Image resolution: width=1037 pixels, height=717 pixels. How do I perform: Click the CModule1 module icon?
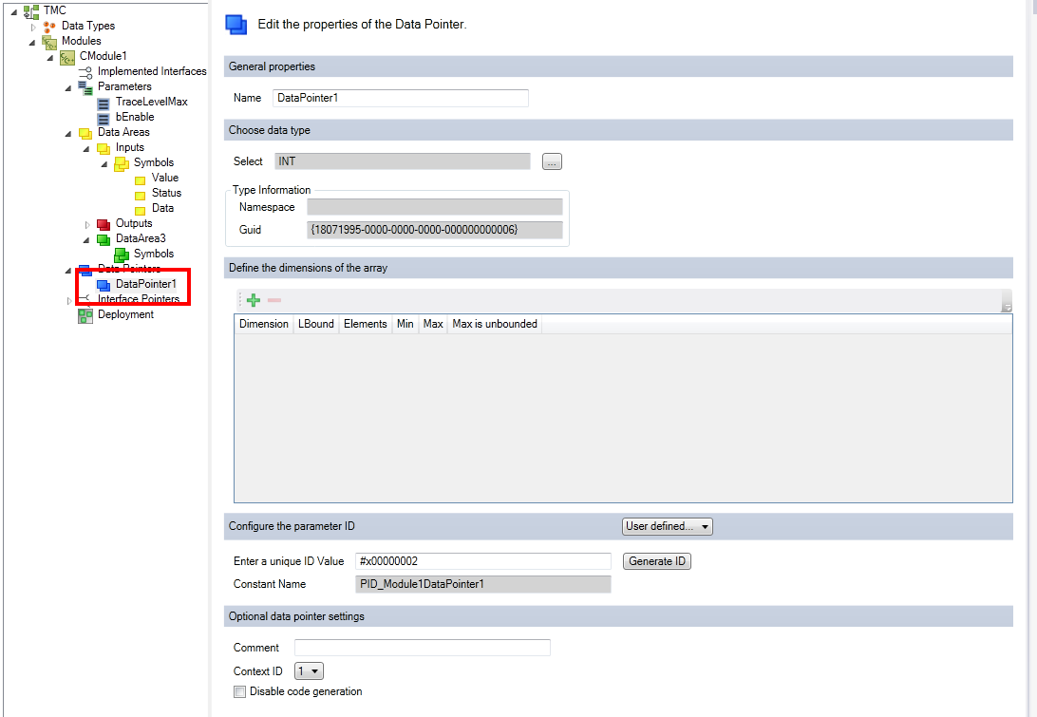(x=67, y=58)
